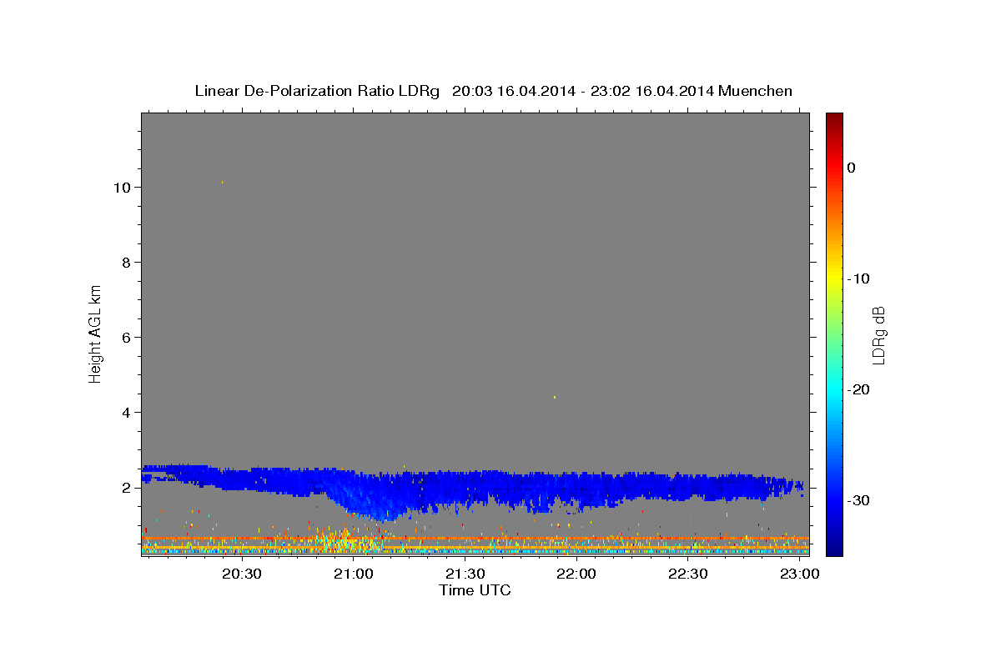The image size is (1001, 667).
Task: Click the end date '23:02 16.04.2014' in title
Action: 651,91
